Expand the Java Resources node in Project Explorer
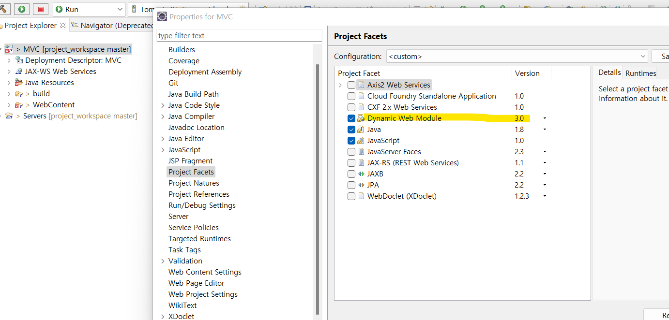This screenshot has height=320, width=669. pyautogui.click(x=9, y=83)
